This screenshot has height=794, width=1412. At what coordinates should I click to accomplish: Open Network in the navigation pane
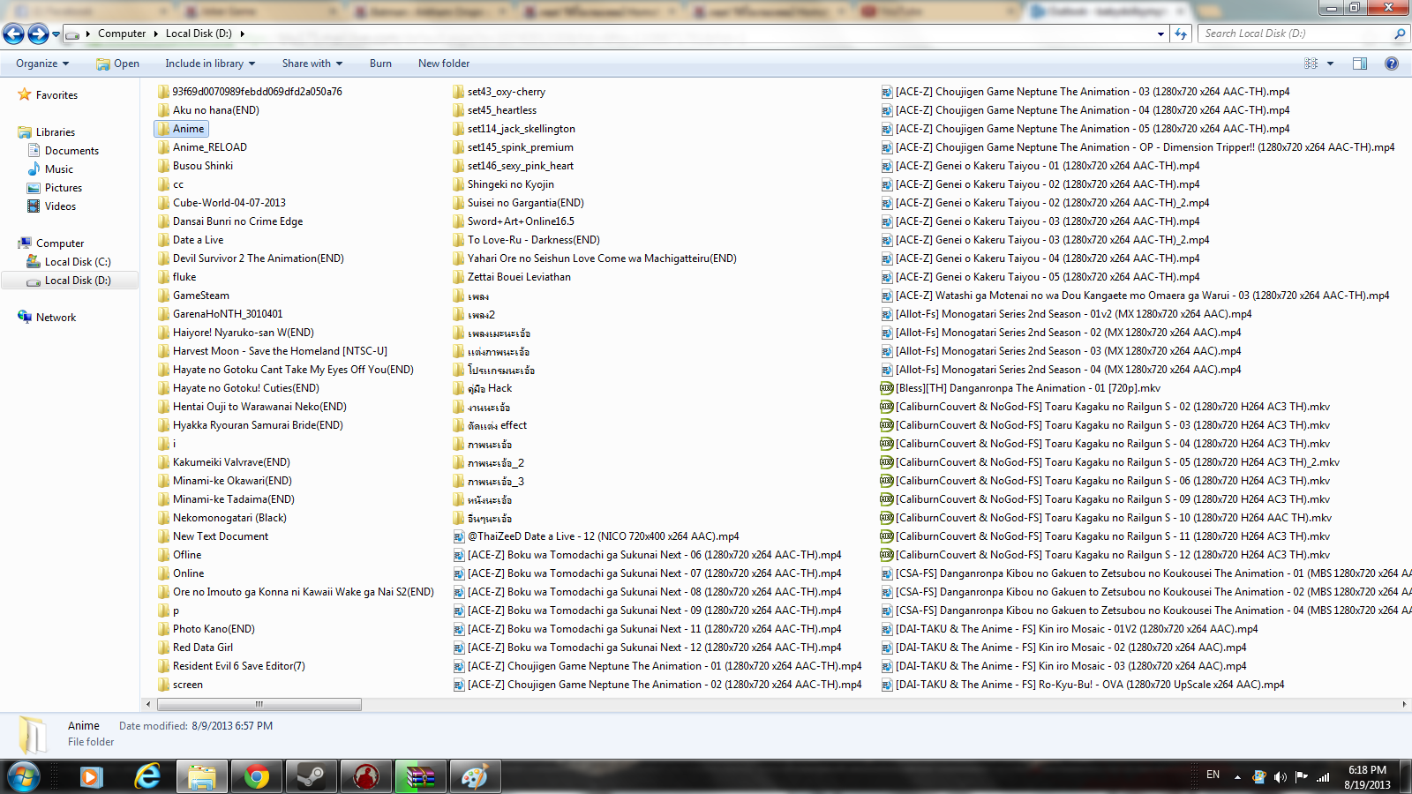(x=56, y=318)
